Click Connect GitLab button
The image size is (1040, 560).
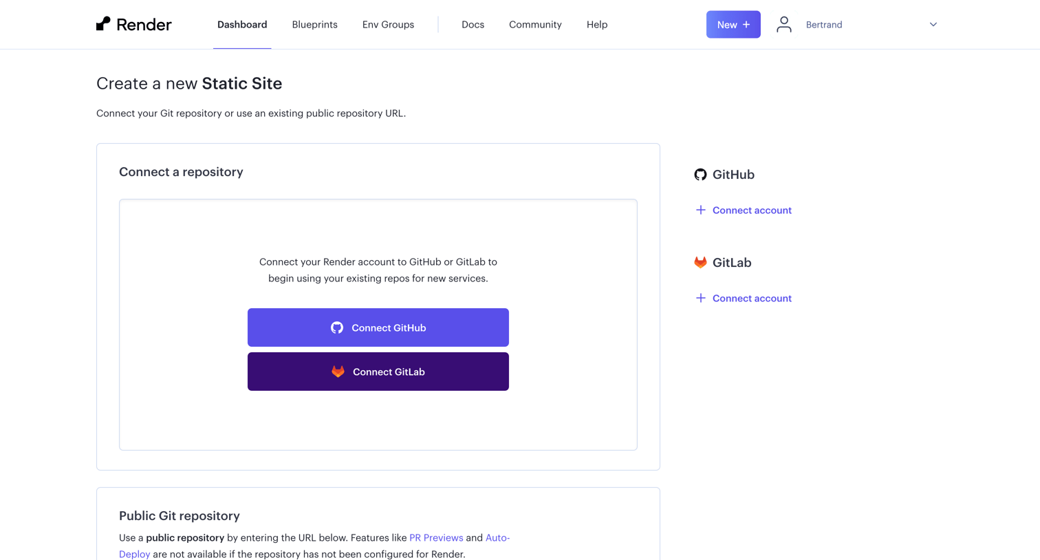(378, 371)
